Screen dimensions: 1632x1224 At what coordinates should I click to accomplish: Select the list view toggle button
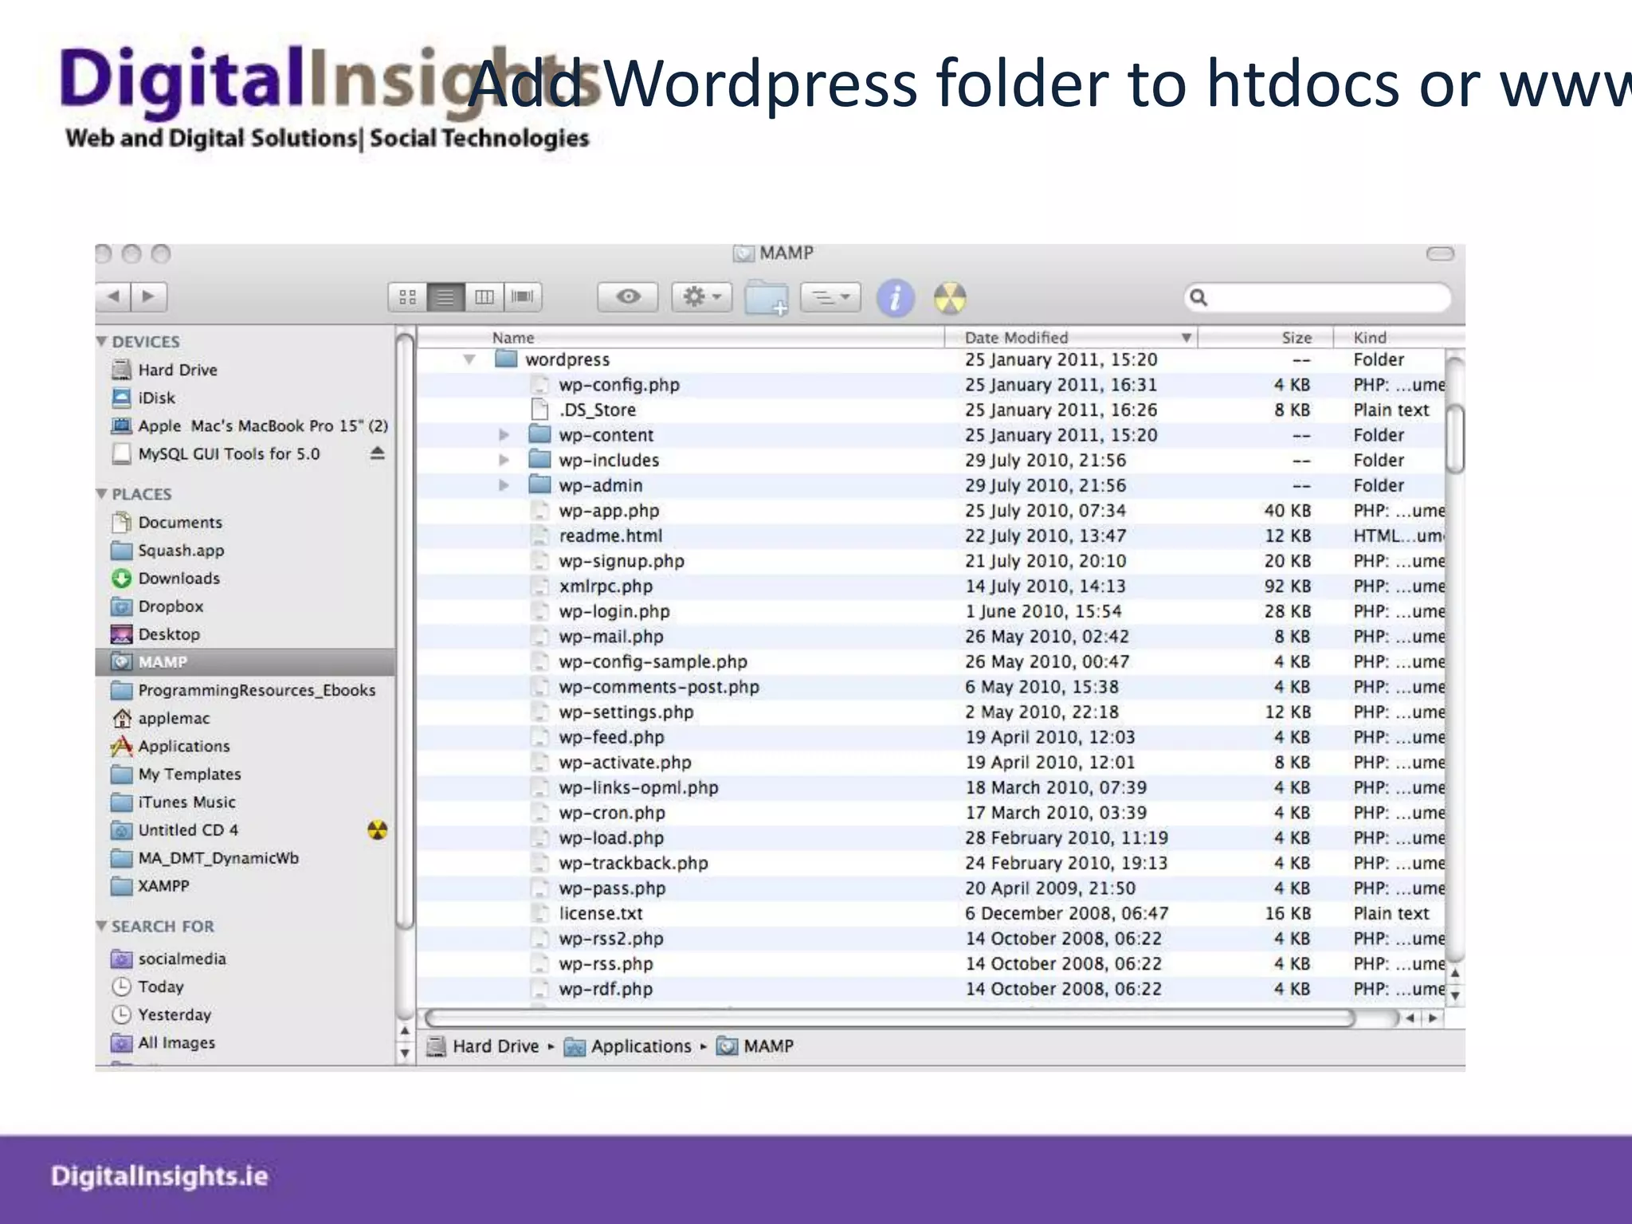(445, 297)
